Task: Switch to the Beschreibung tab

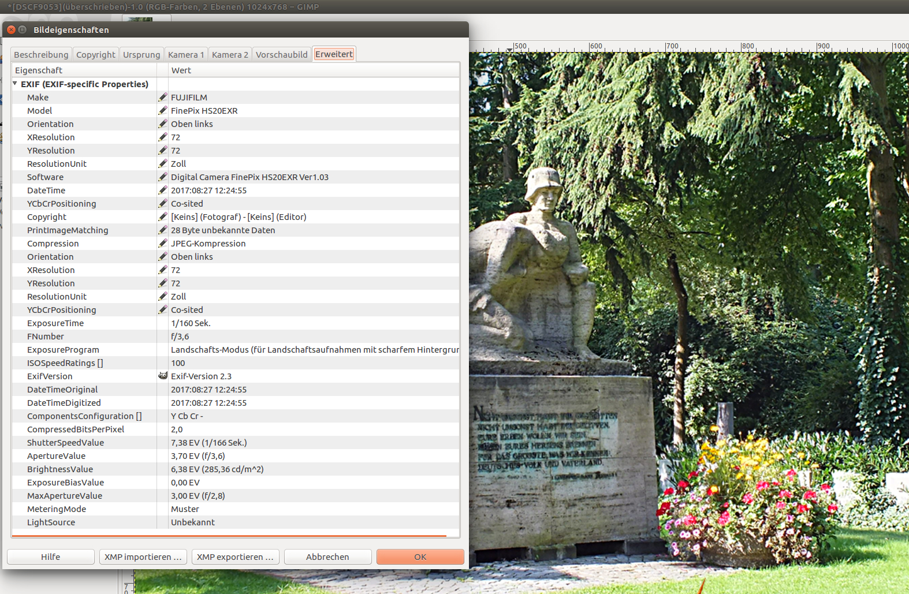Action: coord(41,54)
